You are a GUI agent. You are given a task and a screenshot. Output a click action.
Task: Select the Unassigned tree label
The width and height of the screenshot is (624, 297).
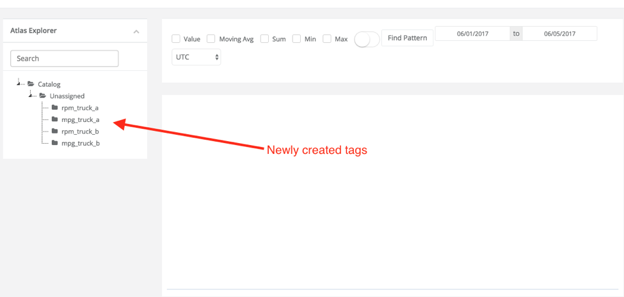pos(67,96)
